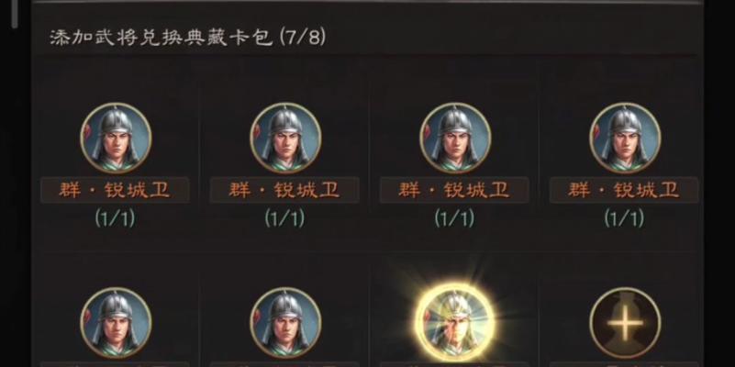Tap the second bottom-row soldier portrait

[285, 323]
